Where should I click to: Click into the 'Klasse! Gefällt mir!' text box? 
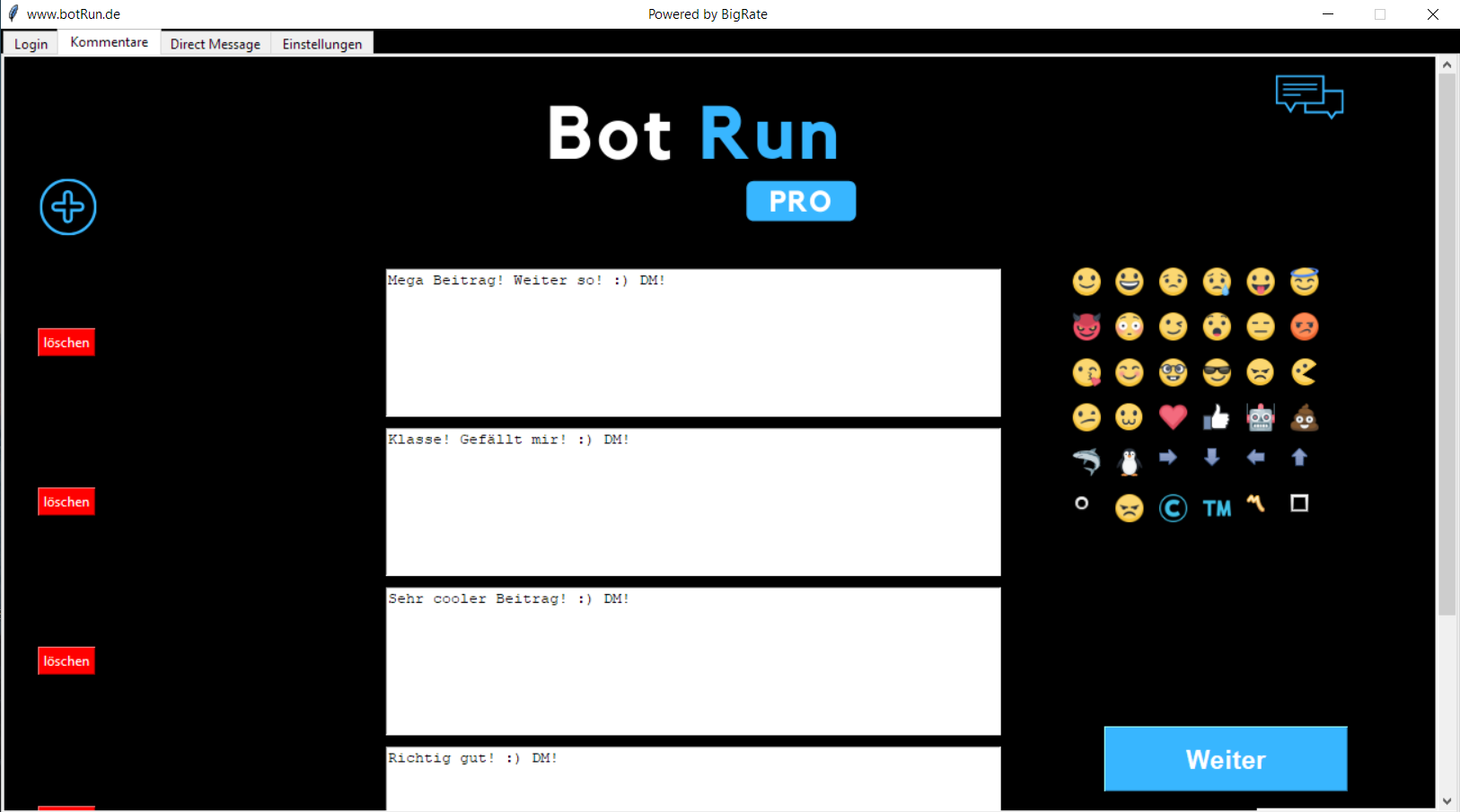[x=693, y=502]
